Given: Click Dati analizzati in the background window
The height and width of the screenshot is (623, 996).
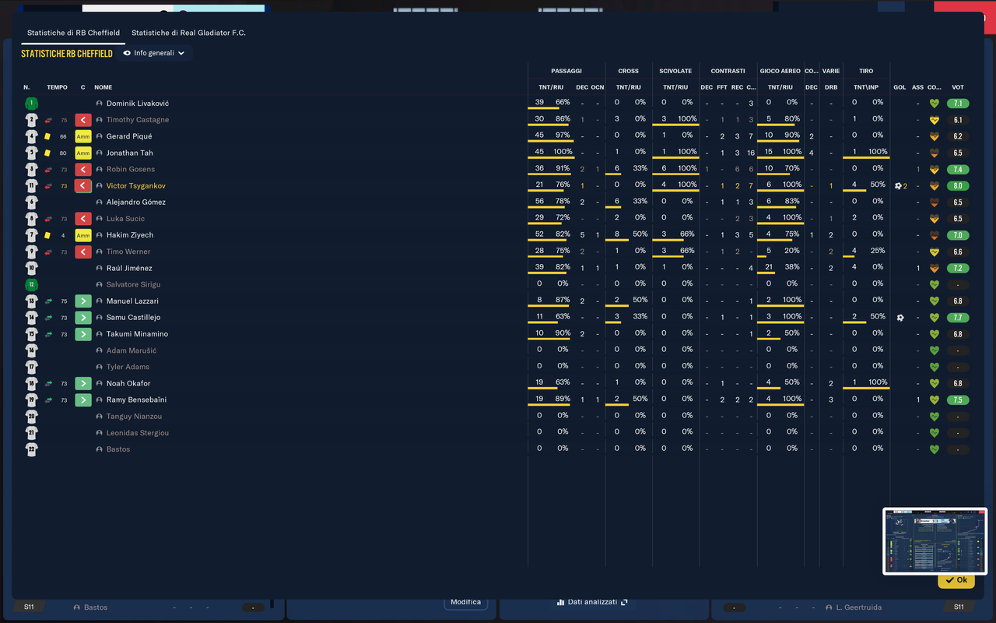Looking at the screenshot, I should click(x=592, y=602).
